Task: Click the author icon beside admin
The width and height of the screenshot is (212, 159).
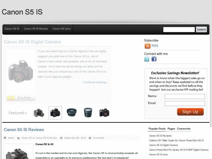Action: (x=5, y=138)
